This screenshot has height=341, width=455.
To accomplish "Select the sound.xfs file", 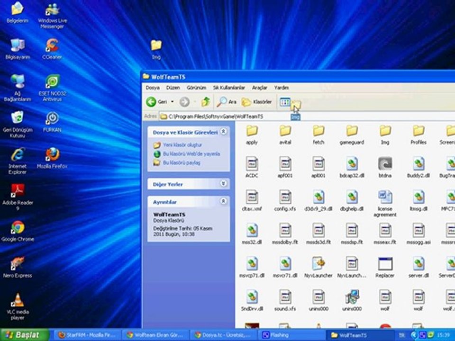I will coord(285,301).
